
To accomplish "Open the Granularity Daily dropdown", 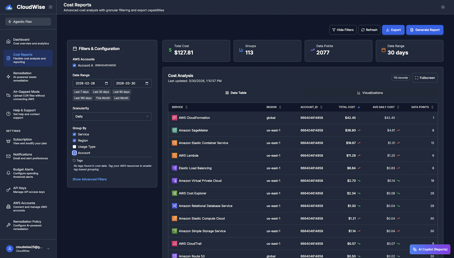I will point(112,116).
